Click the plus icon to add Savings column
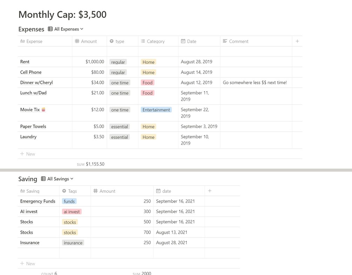This screenshot has width=352, height=275. pos(210,191)
